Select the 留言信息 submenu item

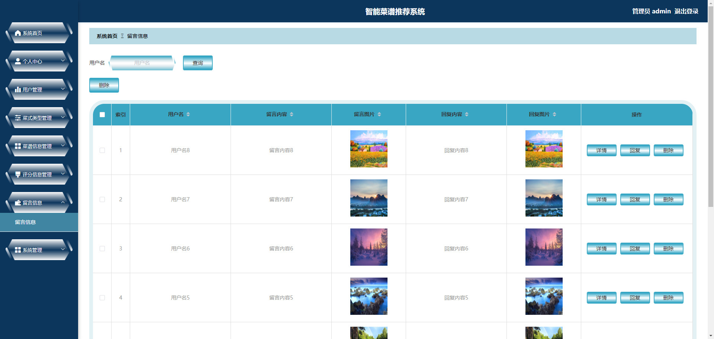pyautogui.click(x=39, y=222)
